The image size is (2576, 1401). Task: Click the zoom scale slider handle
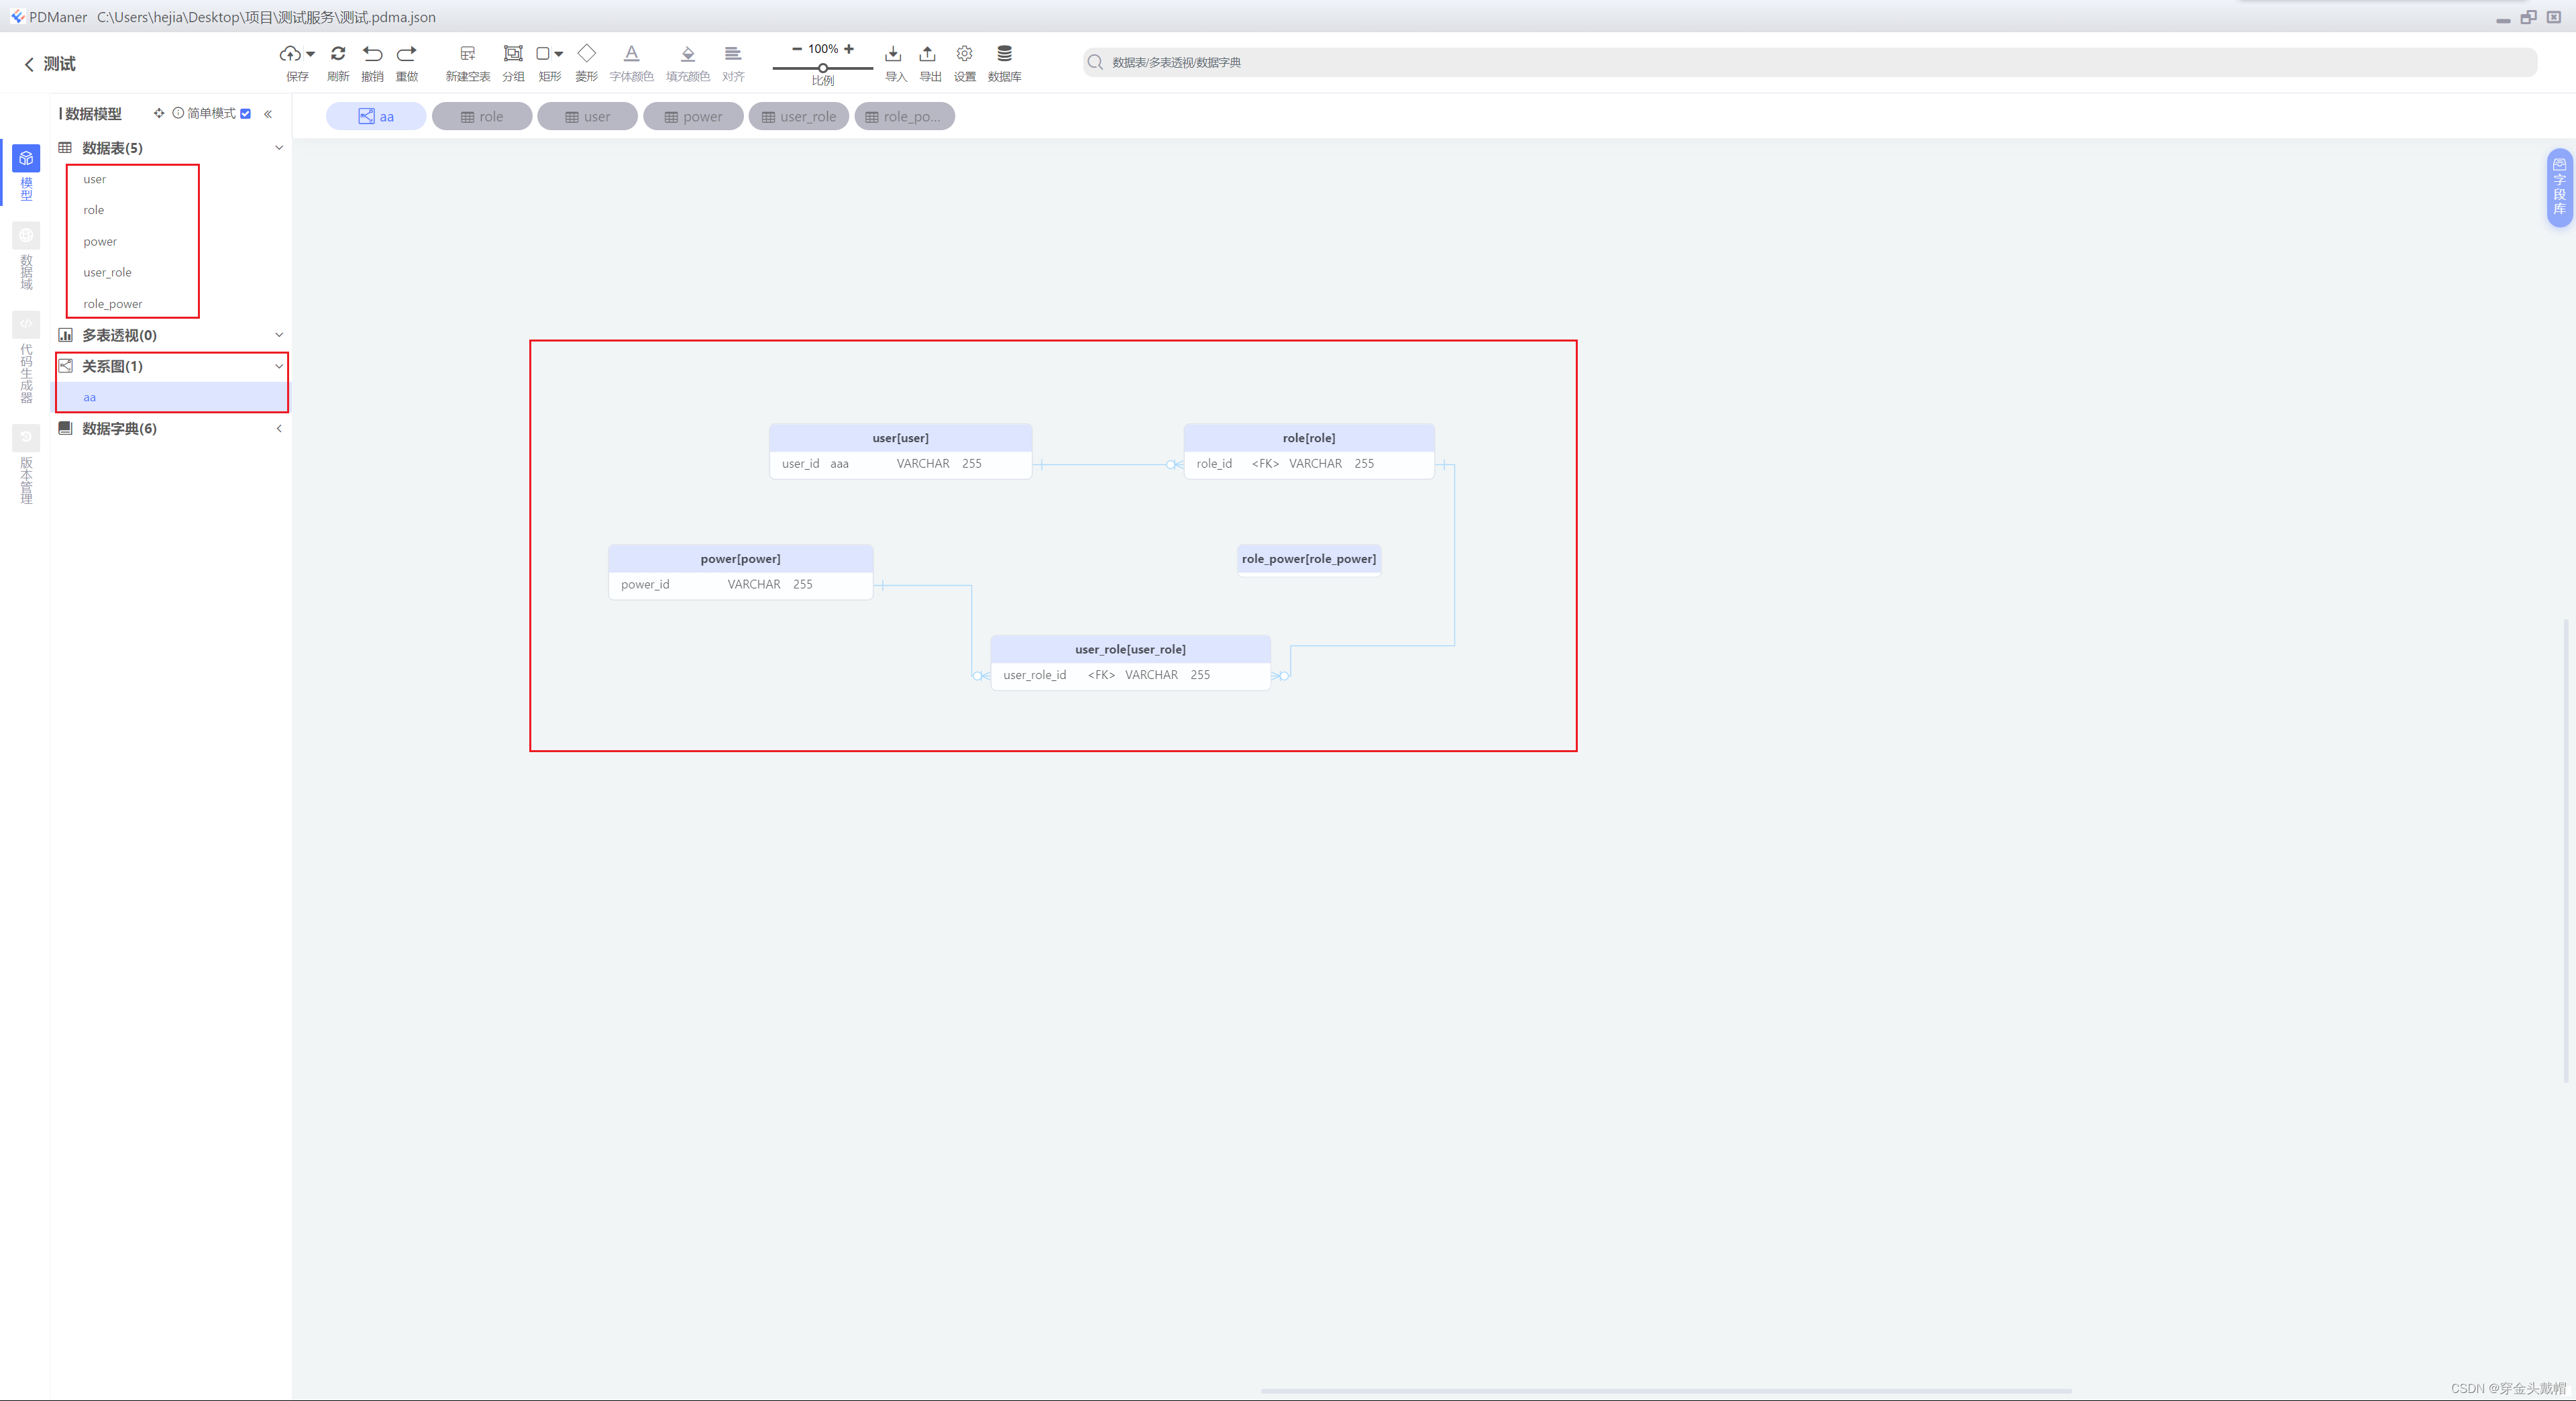(x=822, y=68)
